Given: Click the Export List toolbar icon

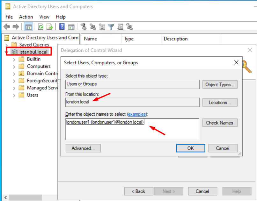Looking at the screenshot, I should pos(50,27).
